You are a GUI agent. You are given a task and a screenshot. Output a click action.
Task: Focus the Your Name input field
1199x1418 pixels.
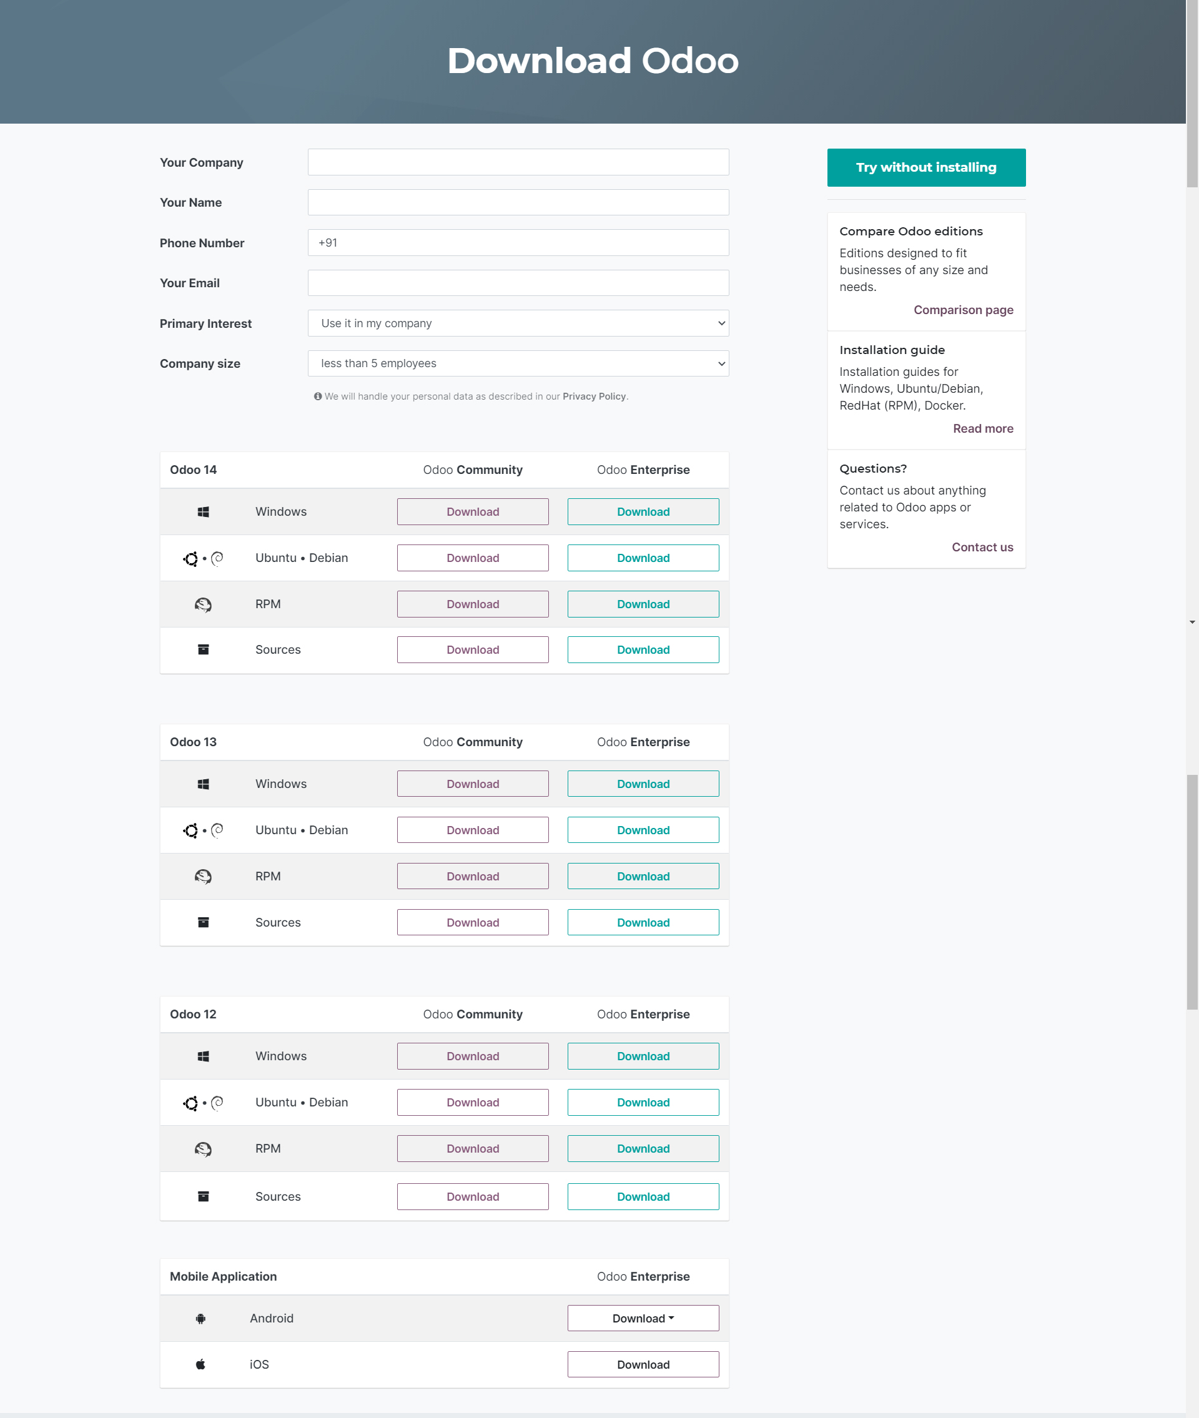(x=518, y=202)
